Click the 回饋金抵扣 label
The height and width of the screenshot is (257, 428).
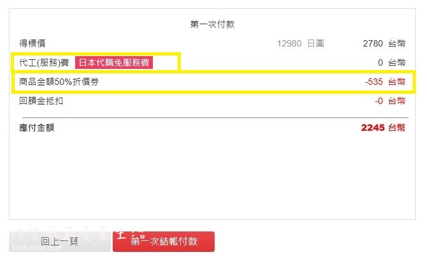(41, 101)
